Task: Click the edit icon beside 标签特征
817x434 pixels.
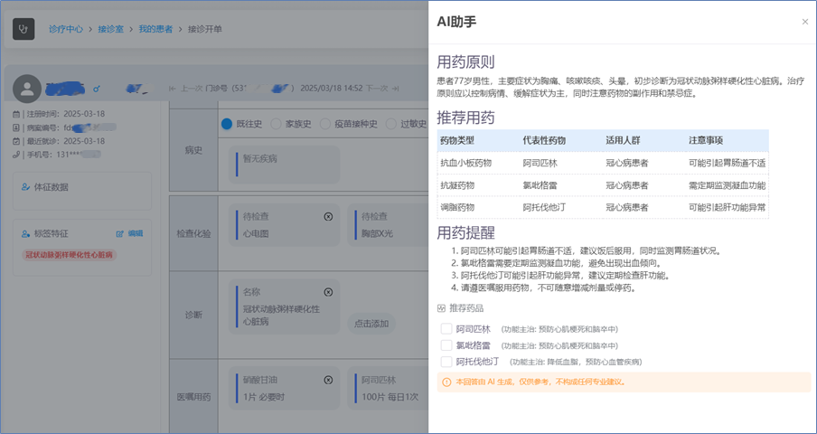Action: point(120,233)
